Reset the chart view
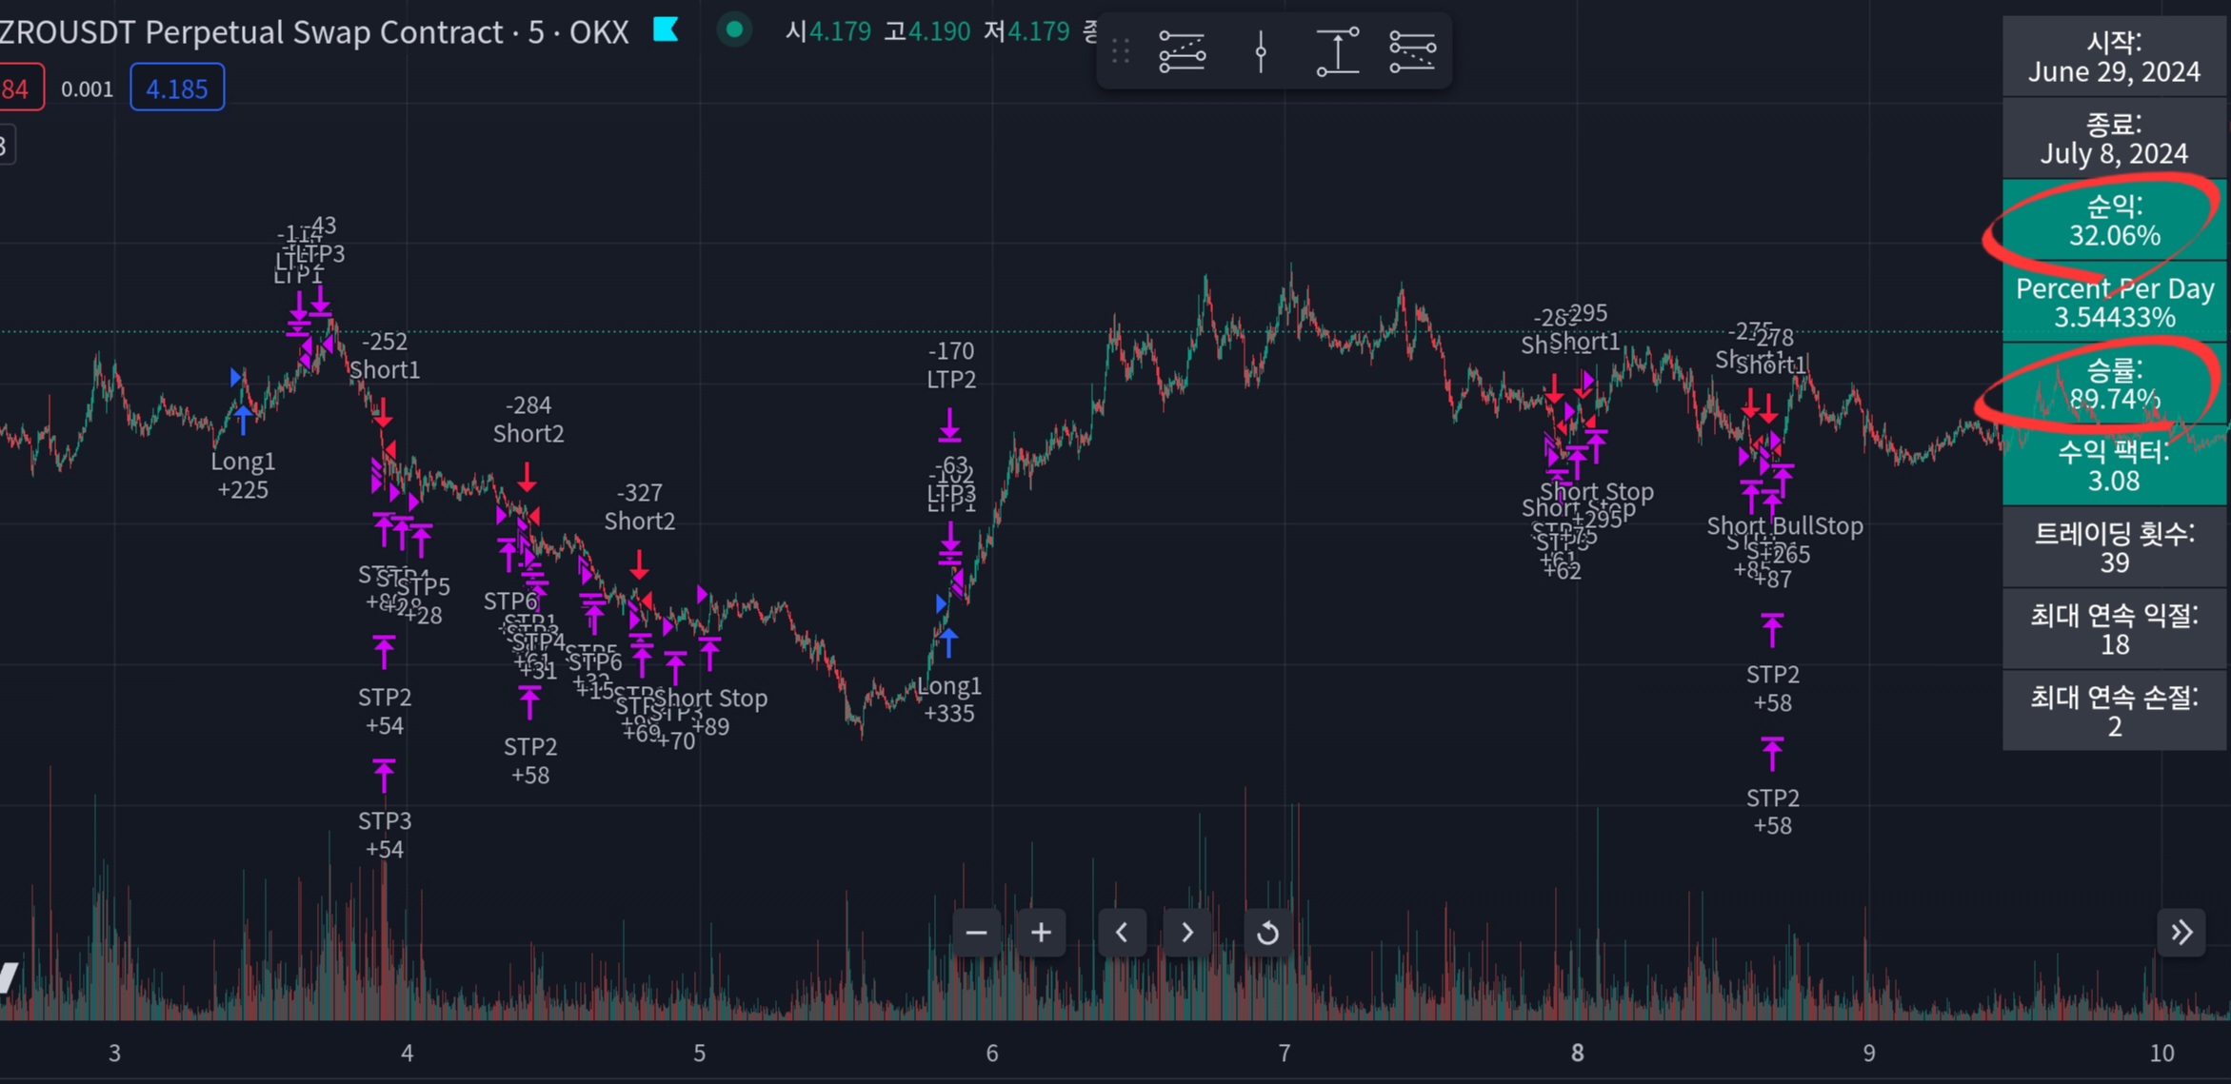 coord(1267,933)
